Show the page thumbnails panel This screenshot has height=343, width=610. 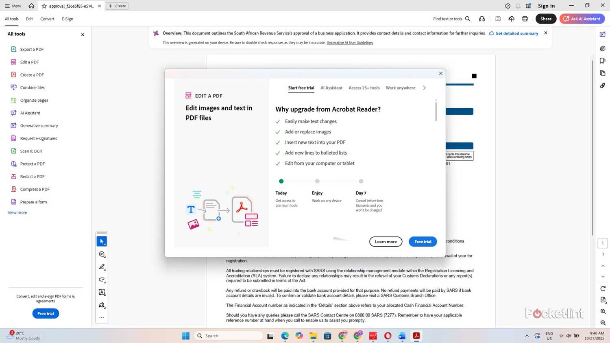(603, 73)
